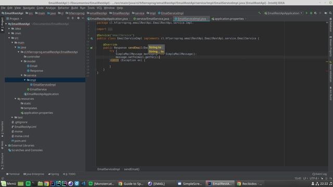Open the run configuration dropdown EmailRestApiApplication
This screenshot has height=187, width=333.
(x=283, y=13)
